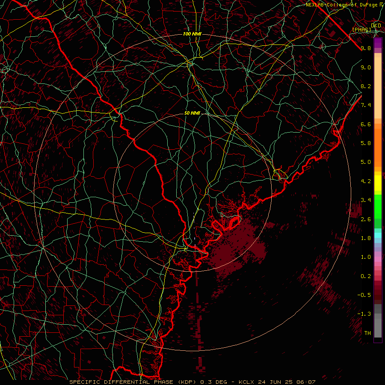Click the "50 NMI" range ring label
This screenshot has width=385, height=385.
click(192, 113)
